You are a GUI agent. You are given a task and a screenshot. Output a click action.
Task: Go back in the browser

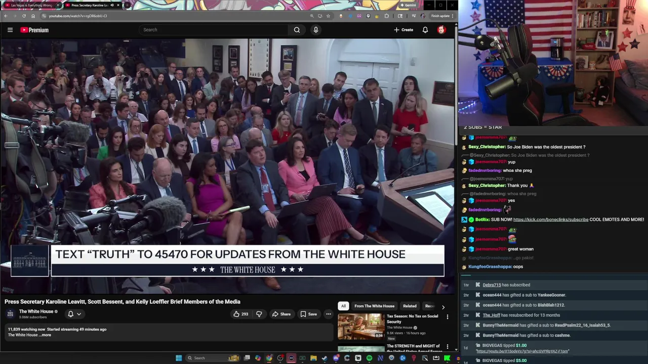[6, 16]
